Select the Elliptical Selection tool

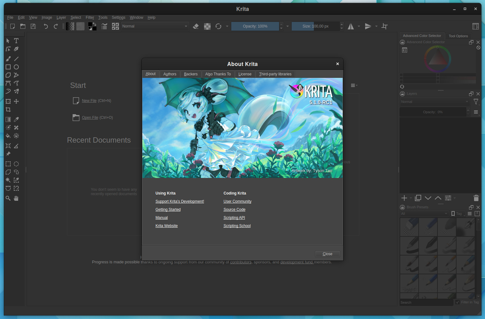(16, 164)
